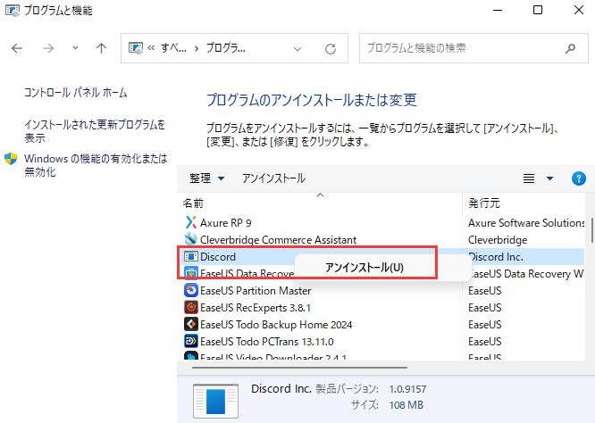Viewport: 595px width, 423px height.
Task: Click the Cleverbridge publisher cell
Action: [498, 240]
